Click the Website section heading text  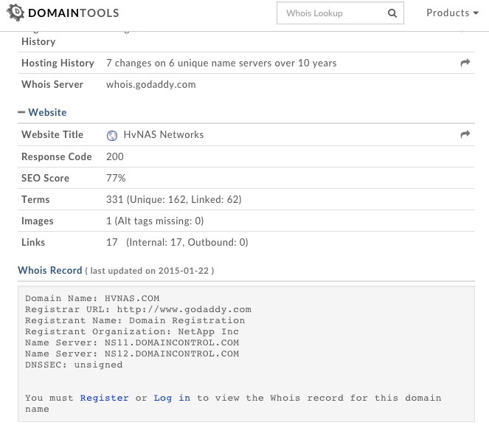click(x=47, y=113)
